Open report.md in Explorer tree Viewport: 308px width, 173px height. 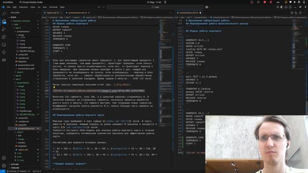pyautogui.click(x=23, y=149)
